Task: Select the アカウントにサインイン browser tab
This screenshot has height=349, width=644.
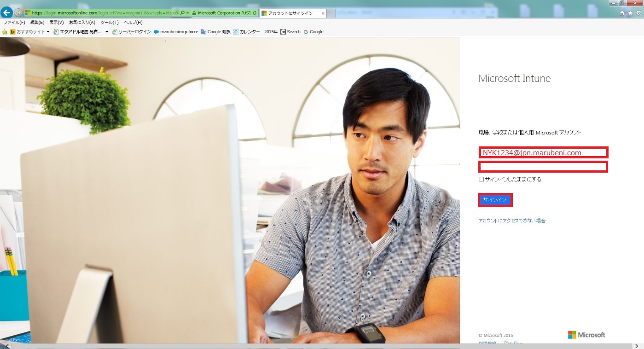Action: click(290, 13)
